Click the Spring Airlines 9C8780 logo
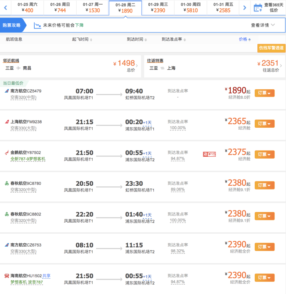 tap(6, 183)
